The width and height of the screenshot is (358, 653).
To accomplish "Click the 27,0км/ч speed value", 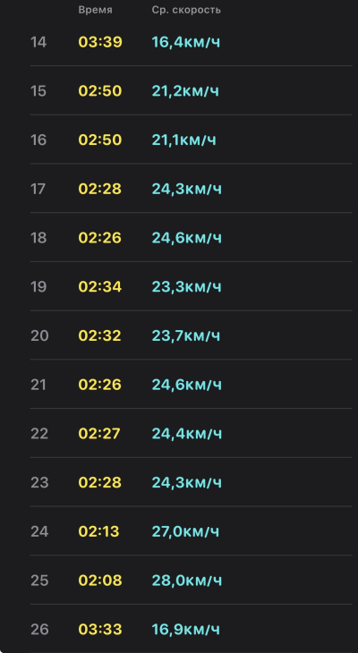I will point(185,531).
